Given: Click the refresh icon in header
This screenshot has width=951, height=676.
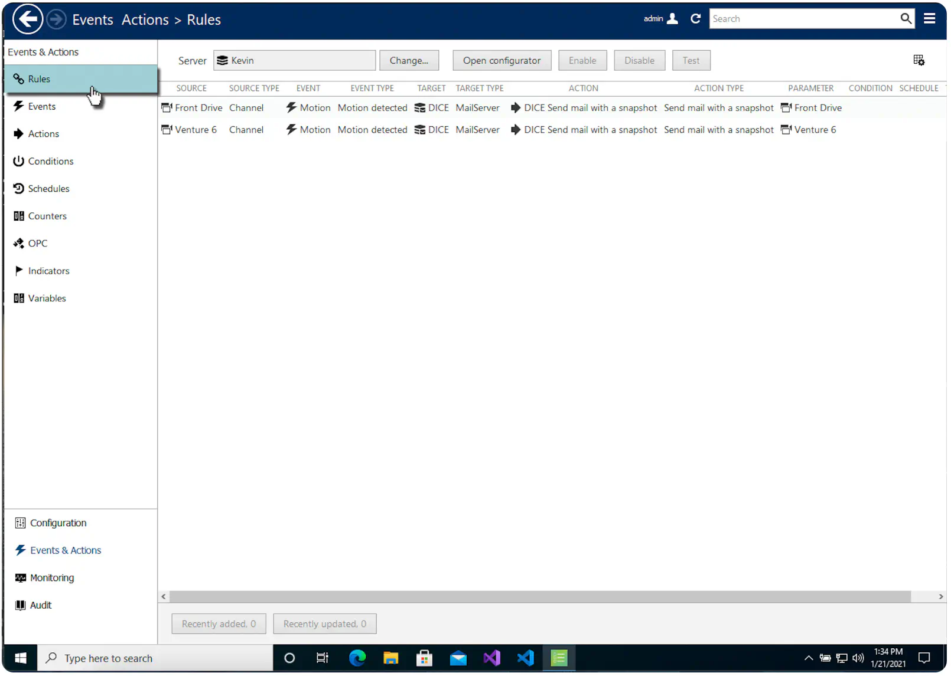Looking at the screenshot, I should (696, 19).
